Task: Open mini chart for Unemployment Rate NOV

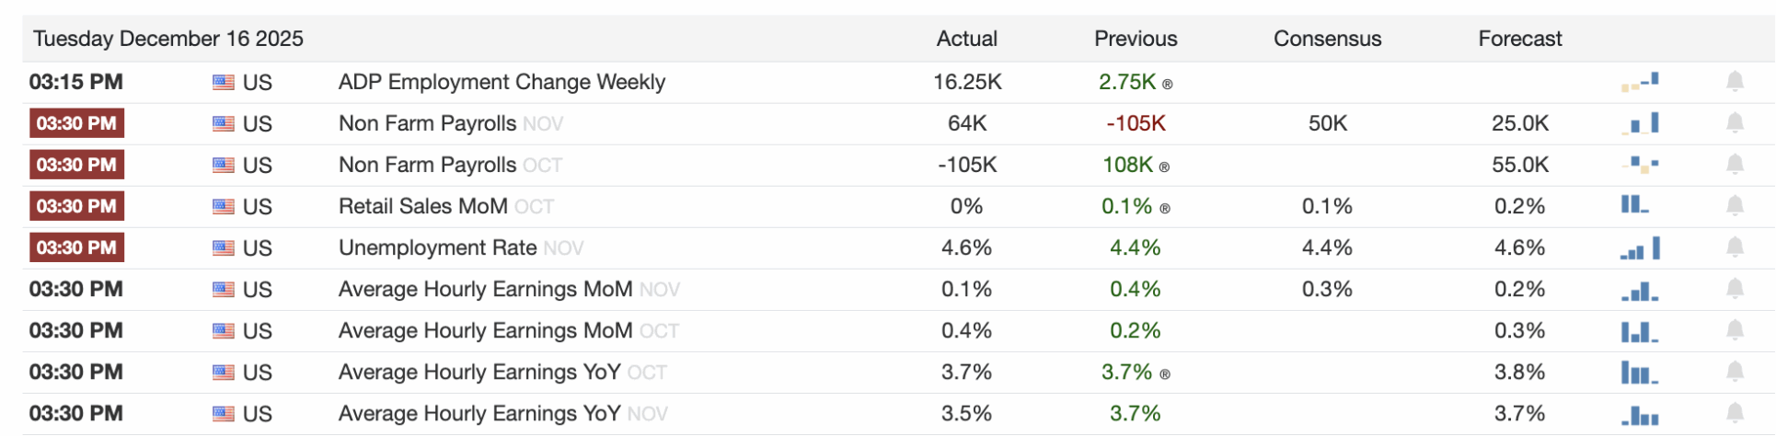Action: (1641, 248)
